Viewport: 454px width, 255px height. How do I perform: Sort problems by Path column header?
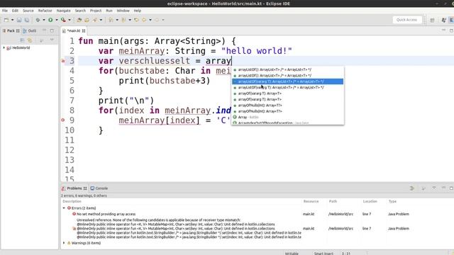pos(333,201)
